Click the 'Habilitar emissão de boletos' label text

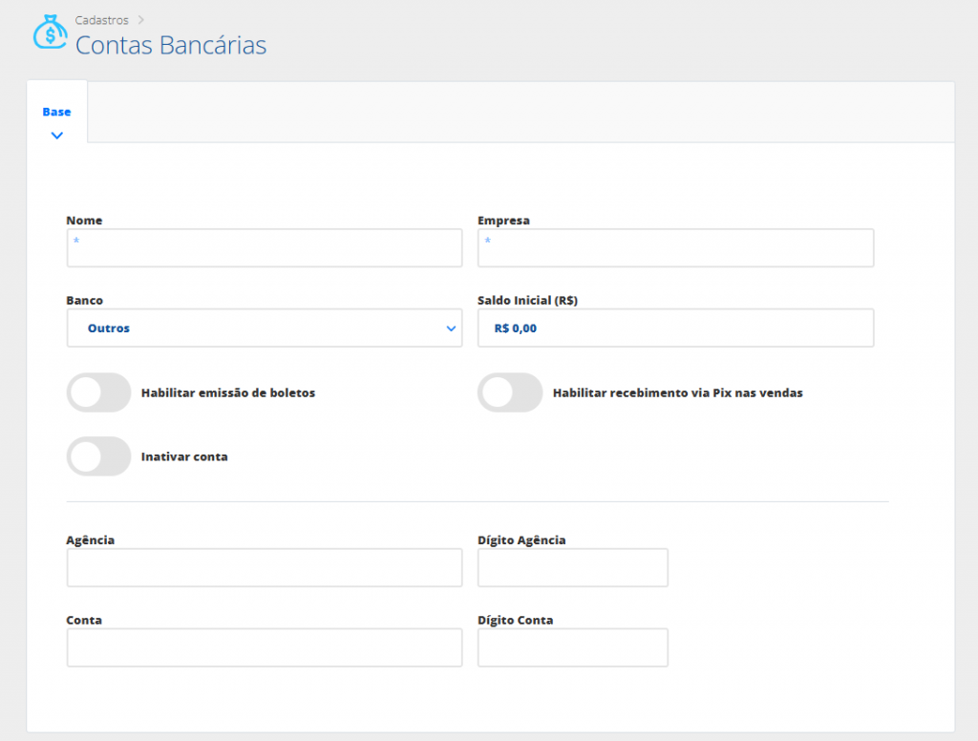click(x=227, y=392)
